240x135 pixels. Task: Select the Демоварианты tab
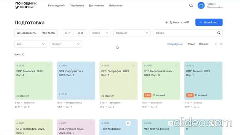click(x=27, y=33)
